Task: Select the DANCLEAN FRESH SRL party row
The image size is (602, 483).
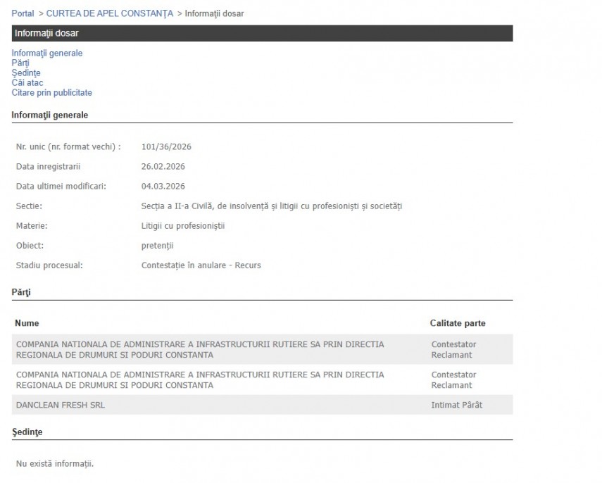Action: coord(60,405)
